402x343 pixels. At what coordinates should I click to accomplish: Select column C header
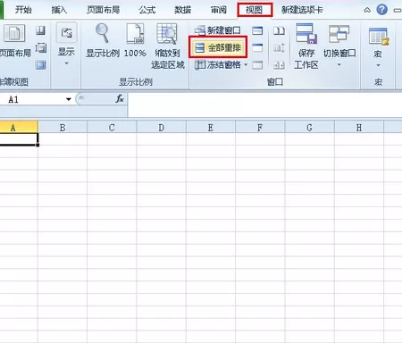pyautogui.click(x=112, y=128)
